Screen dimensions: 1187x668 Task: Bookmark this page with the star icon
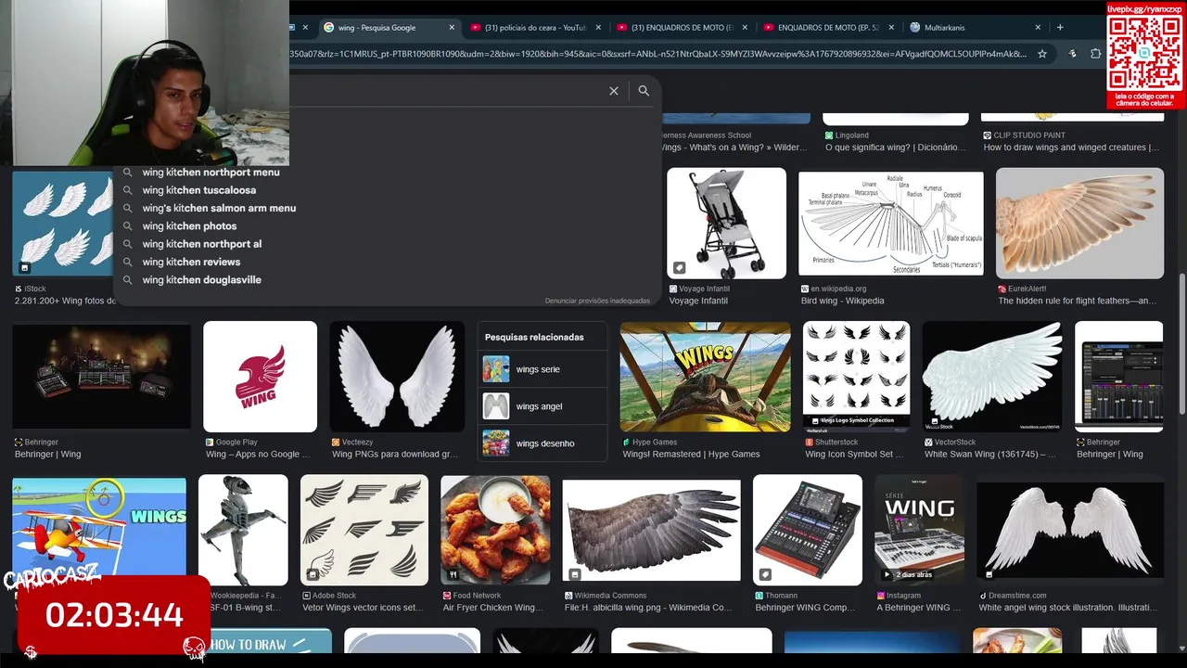1042,54
